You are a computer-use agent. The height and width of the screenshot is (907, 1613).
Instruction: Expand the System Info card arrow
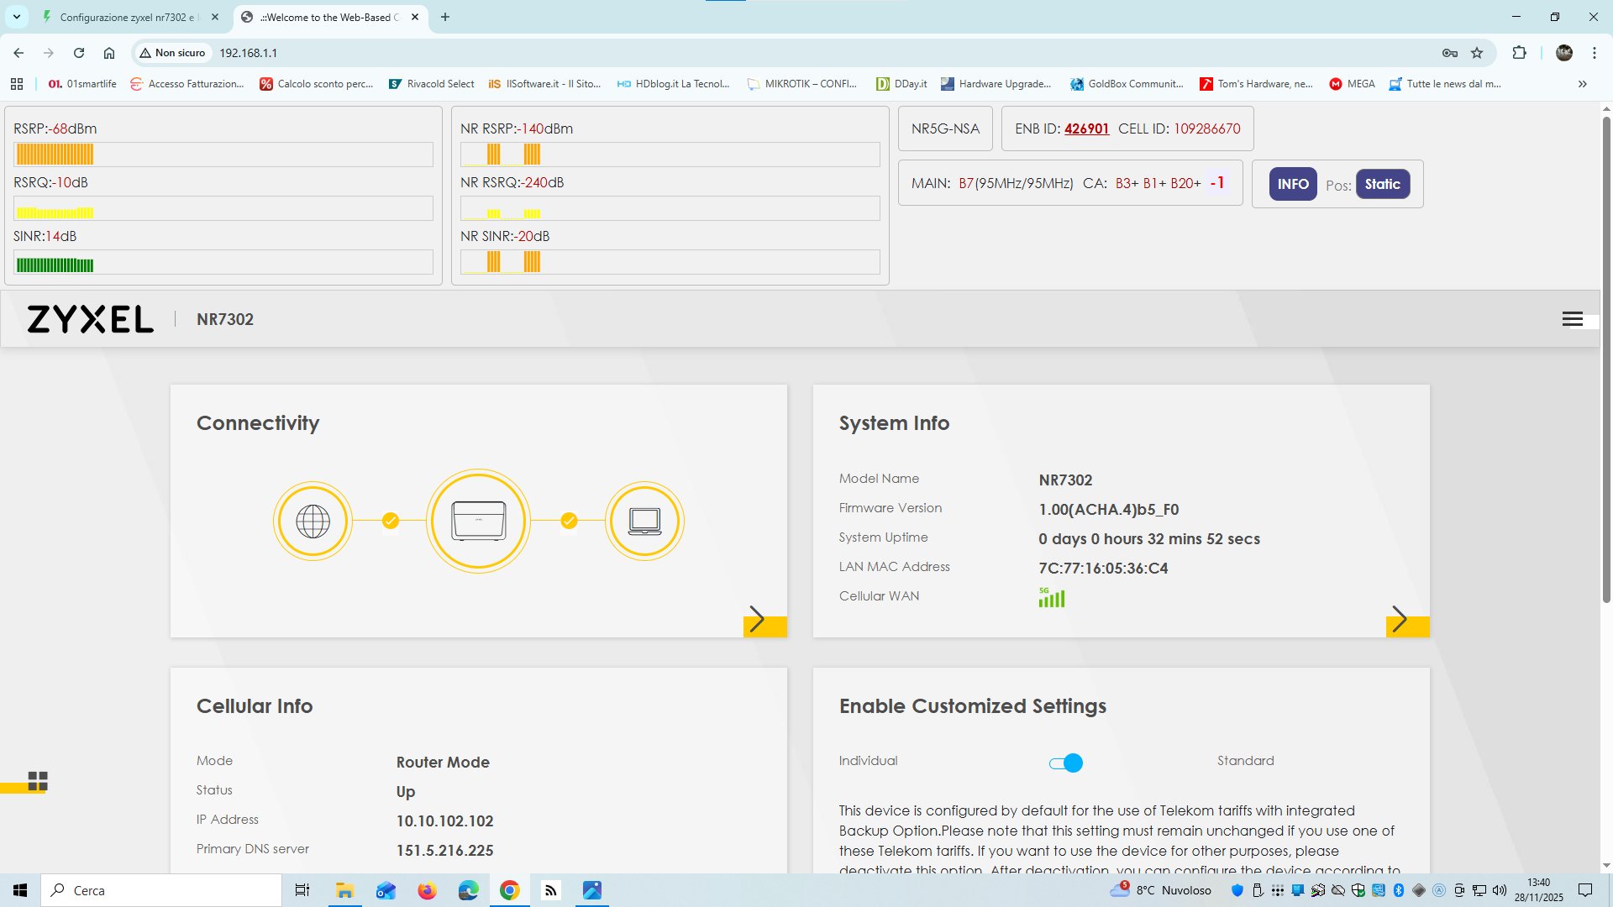[1400, 620]
